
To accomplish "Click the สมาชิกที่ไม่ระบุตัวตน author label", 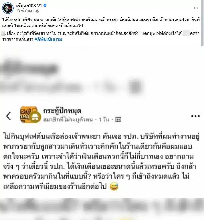I will tap(68, 119).
